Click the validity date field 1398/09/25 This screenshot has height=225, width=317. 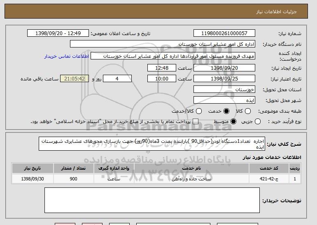pyautogui.click(x=224, y=79)
